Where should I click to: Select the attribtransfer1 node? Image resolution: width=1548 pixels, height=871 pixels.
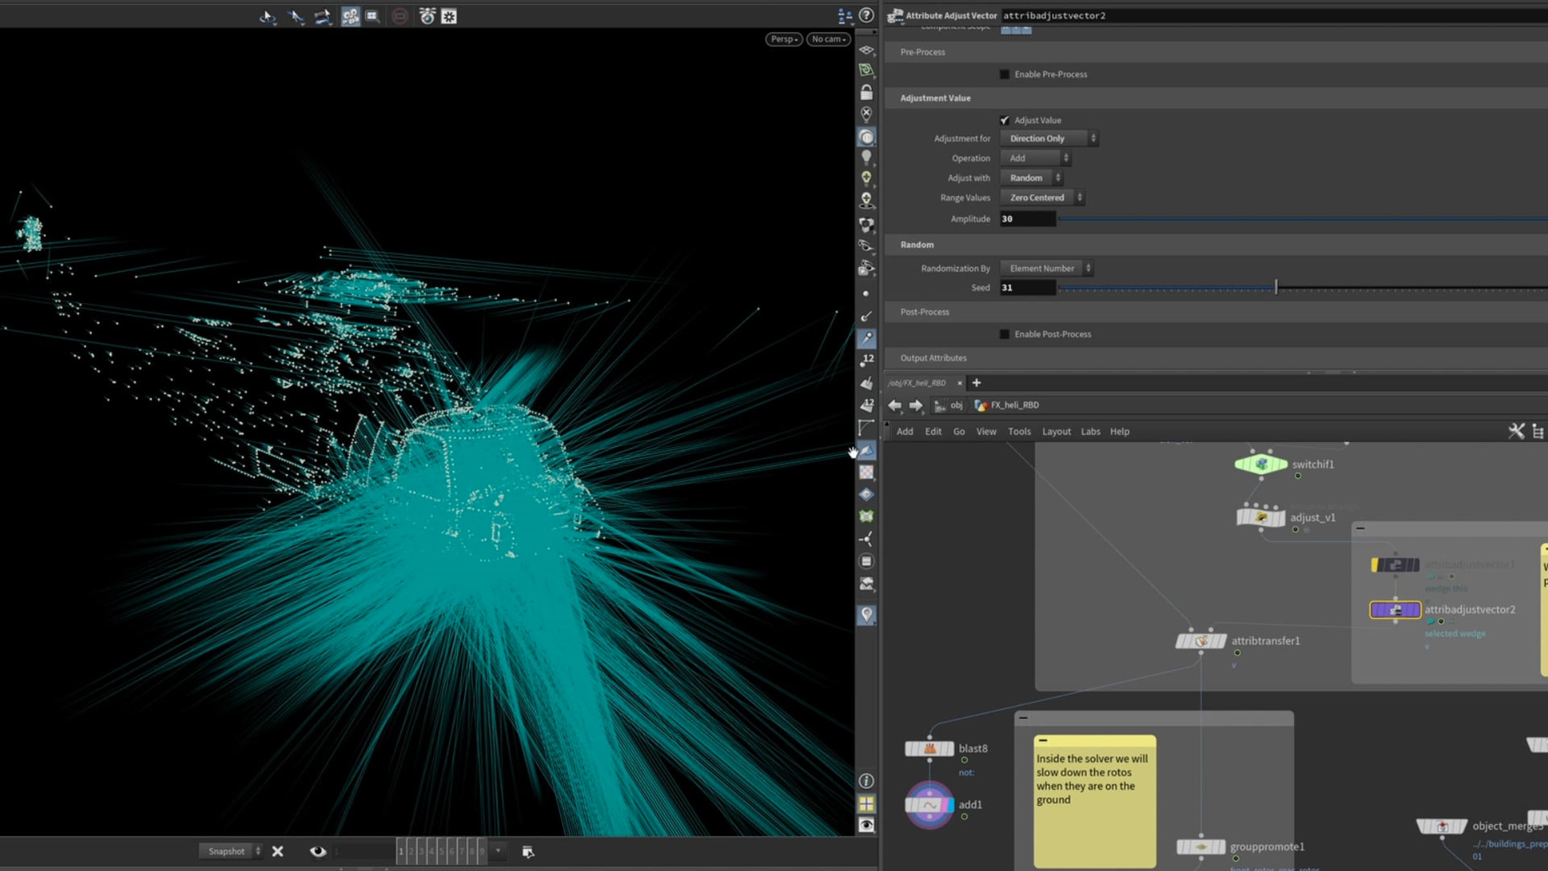pos(1200,641)
